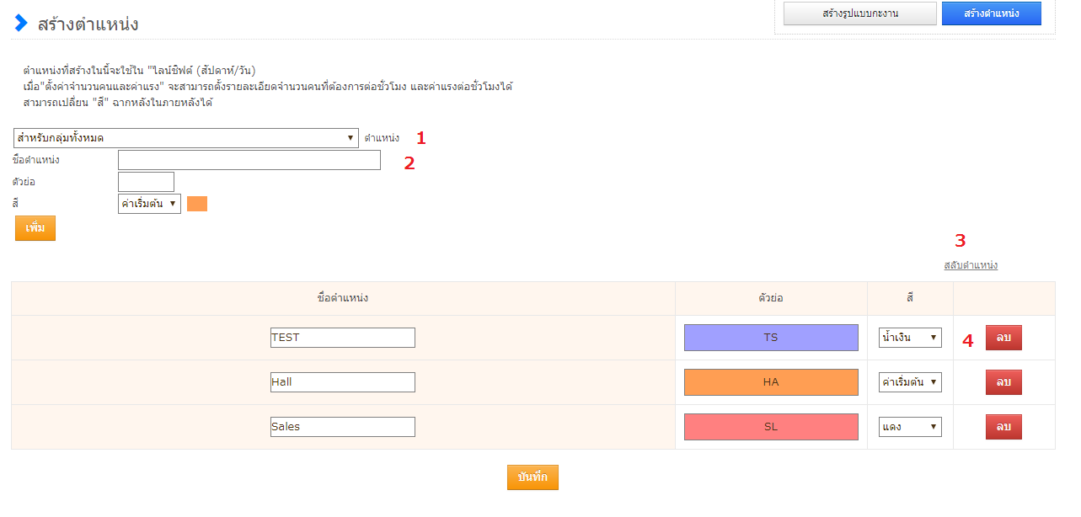Click the ชื่อตำแหน่ง name input field
The image size is (1081, 517).
click(x=249, y=160)
